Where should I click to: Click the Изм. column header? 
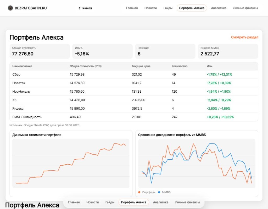[210, 66]
